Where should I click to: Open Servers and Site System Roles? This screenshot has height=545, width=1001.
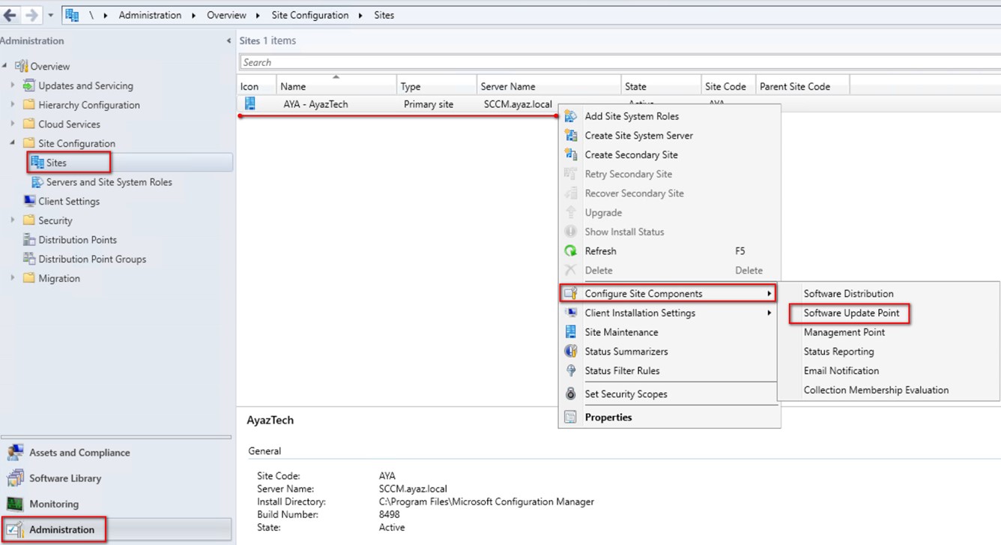(109, 182)
